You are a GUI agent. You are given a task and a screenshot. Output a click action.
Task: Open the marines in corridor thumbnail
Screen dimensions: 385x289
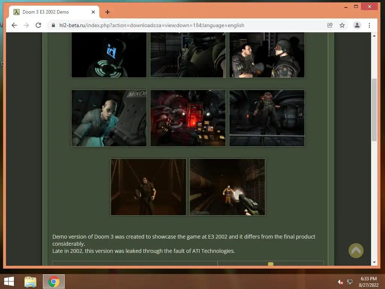point(188,55)
